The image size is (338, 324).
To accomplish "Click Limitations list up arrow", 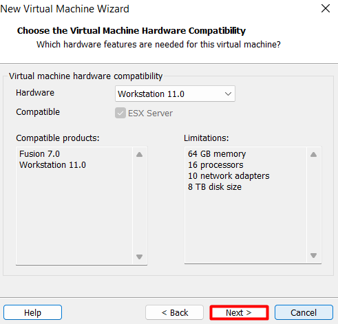I will (x=313, y=155).
